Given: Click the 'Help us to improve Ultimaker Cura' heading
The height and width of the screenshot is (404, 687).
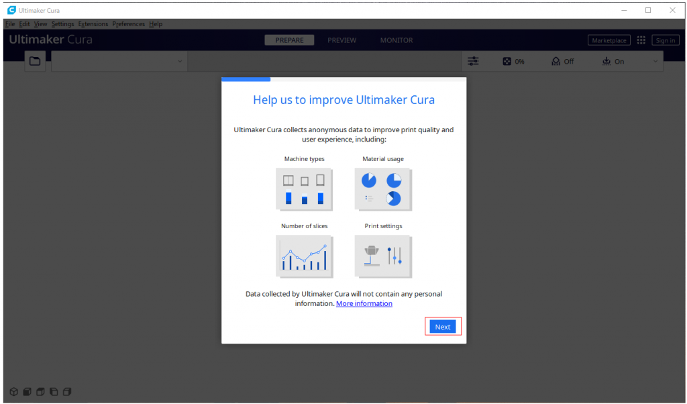Looking at the screenshot, I should click(x=344, y=100).
